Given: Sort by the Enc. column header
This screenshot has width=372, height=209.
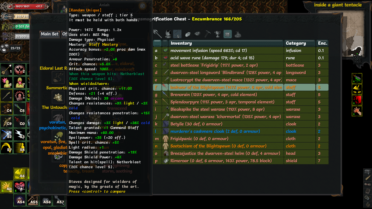Looking at the screenshot, I should [x=322, y=43].
